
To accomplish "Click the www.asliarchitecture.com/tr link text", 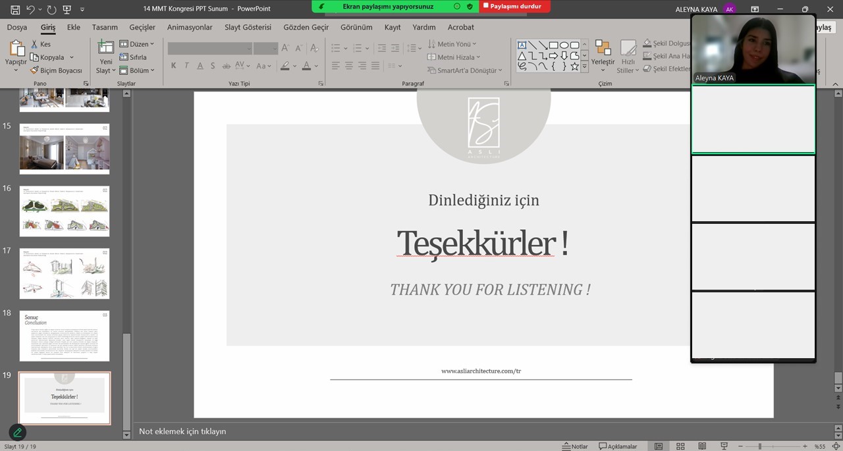I will pos(481,371).
